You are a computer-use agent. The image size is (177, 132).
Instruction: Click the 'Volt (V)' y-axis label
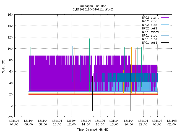click(x=3, y=66)
